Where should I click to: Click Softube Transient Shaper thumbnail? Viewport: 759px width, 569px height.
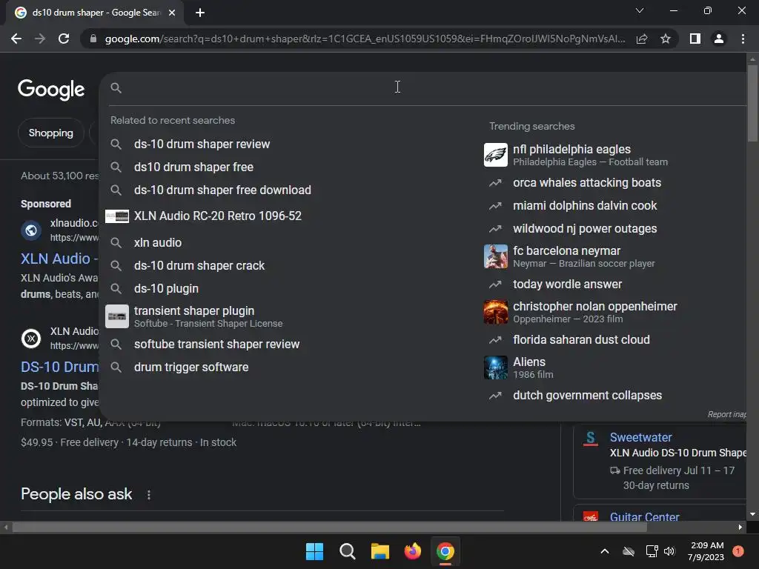(x=117, y=316)
